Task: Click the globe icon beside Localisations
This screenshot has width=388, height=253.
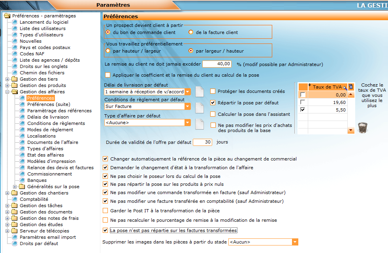Action: (x=22, y=136)
